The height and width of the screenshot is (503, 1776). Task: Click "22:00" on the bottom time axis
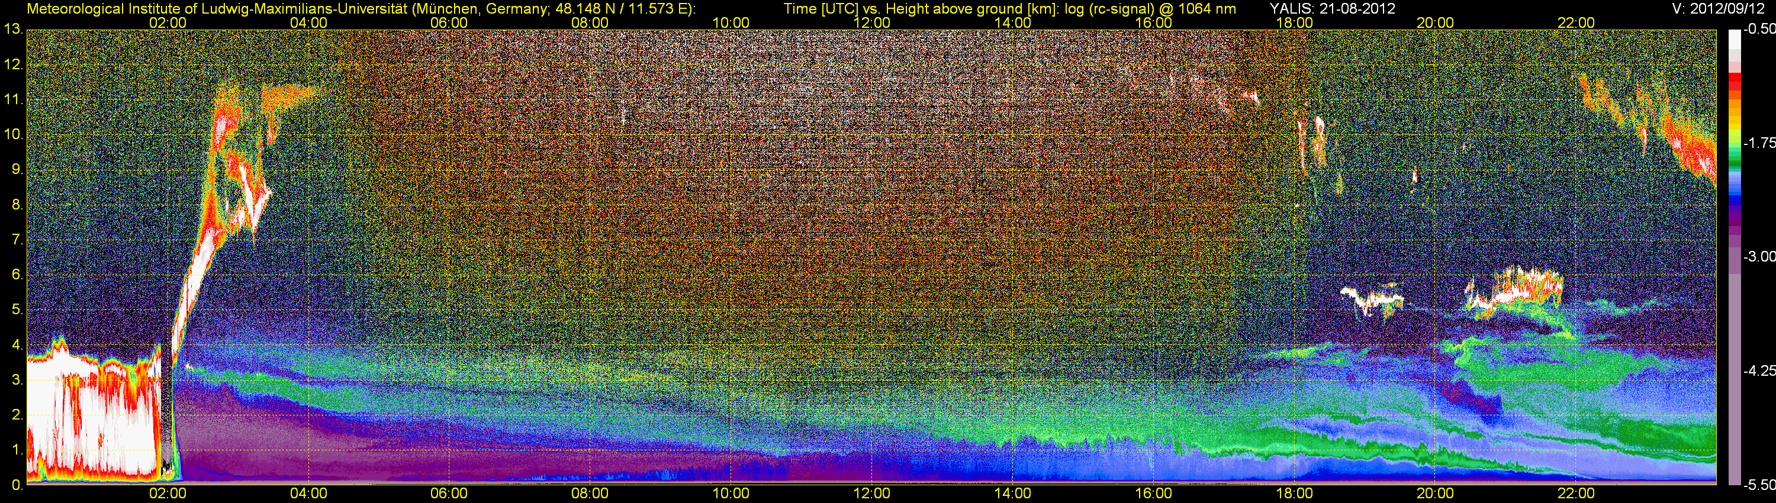pyautogui.click(x=1576, y=494)
